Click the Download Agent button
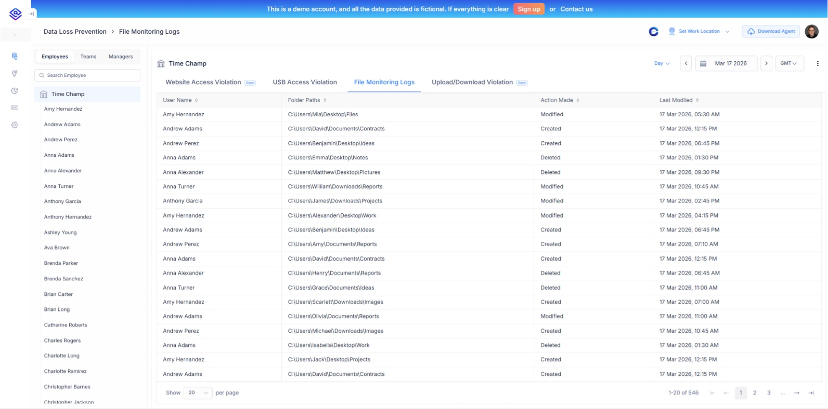 [x=771, y=32]
